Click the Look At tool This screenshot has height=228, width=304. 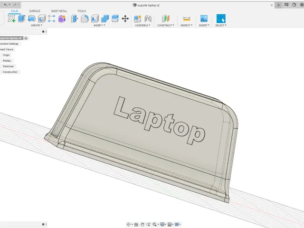coord(136,225)
